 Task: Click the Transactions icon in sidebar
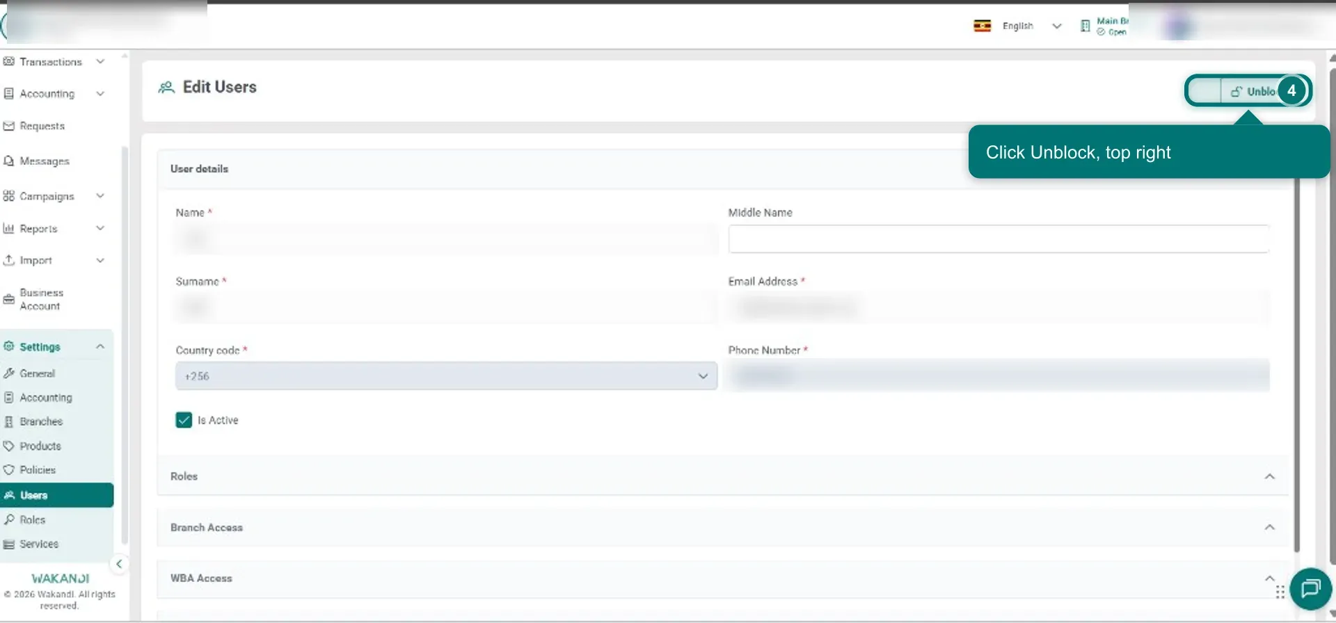click(x=8, y=61)
